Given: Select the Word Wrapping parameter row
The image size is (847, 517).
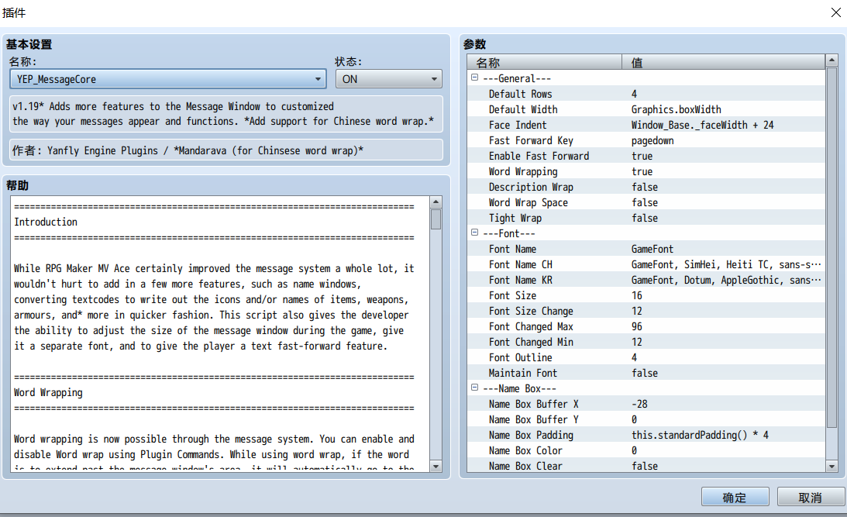Looking at the screenshot, I should 646,171.
